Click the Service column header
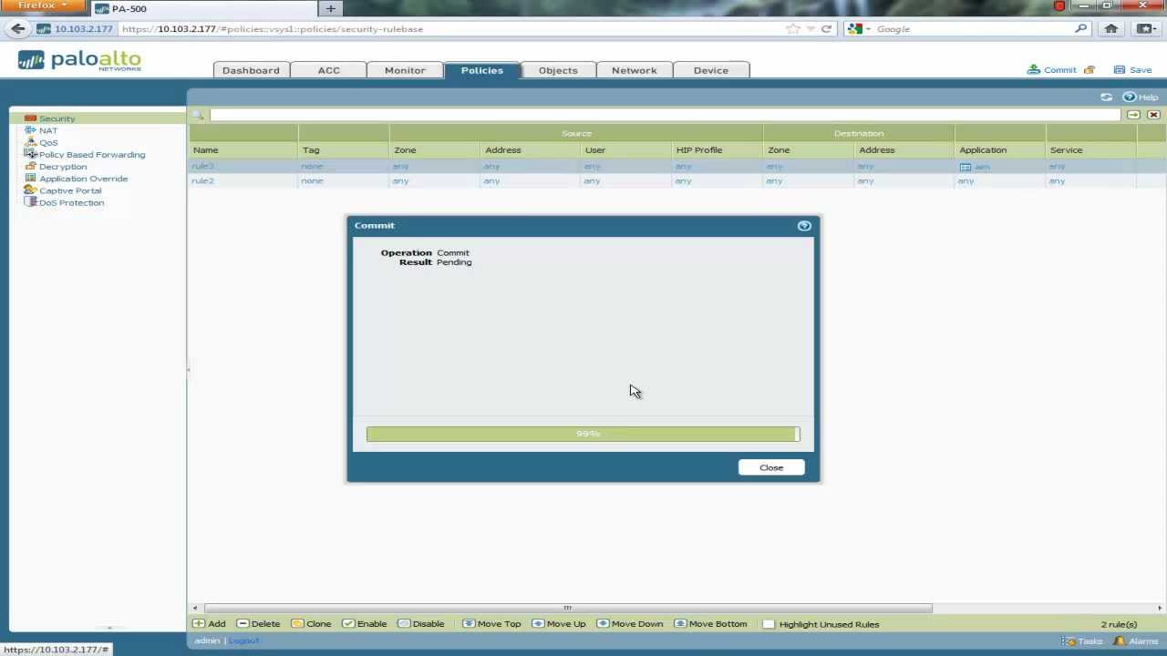1167x656 pixels. pos(1091,149)
